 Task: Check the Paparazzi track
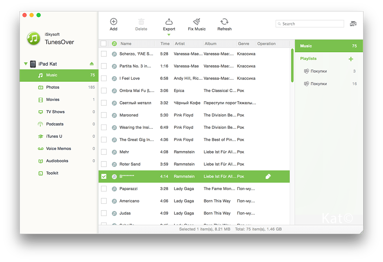coord(104,189)
